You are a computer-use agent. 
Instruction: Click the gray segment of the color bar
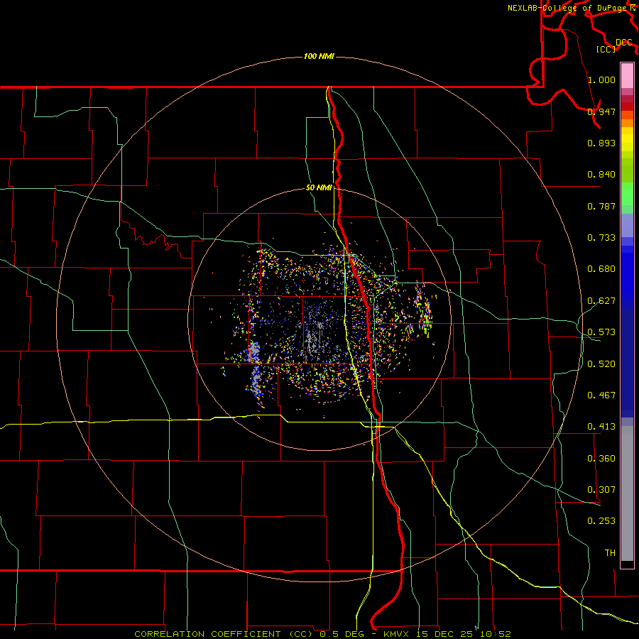pos(627,493)
